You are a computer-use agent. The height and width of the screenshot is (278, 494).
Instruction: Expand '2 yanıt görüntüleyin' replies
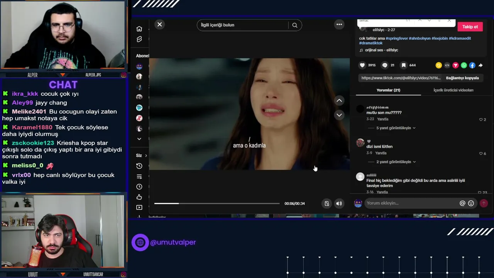click(x=396, y=162)
